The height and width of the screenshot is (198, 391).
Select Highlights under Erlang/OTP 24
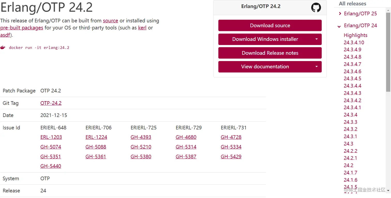point(355,35)
